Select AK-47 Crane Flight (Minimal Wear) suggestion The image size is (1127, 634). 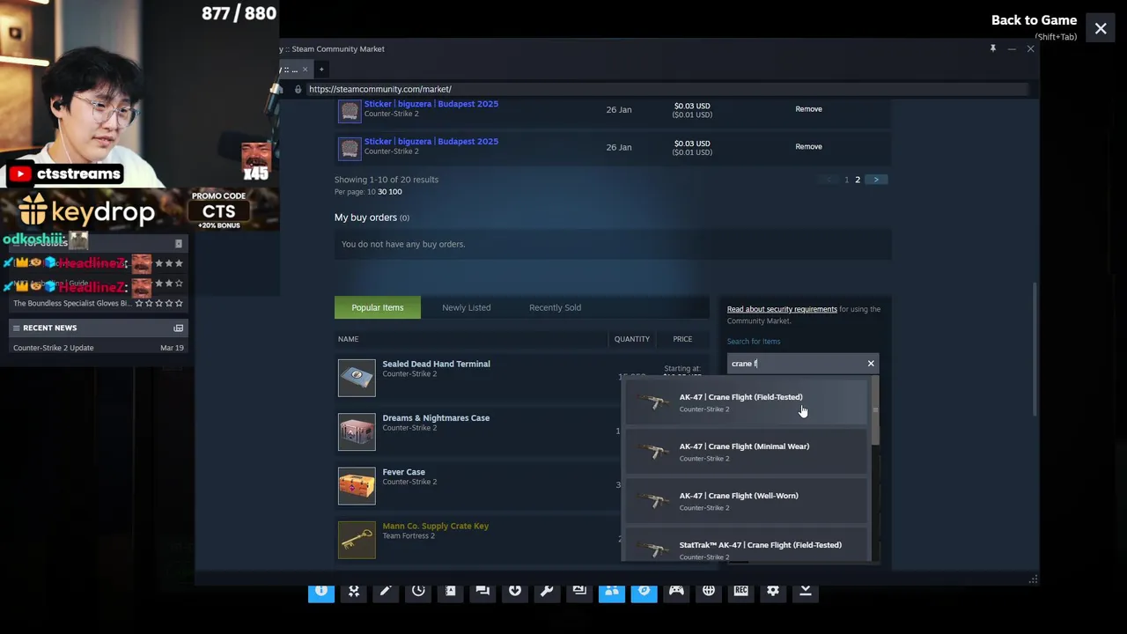tap(746, 451)
